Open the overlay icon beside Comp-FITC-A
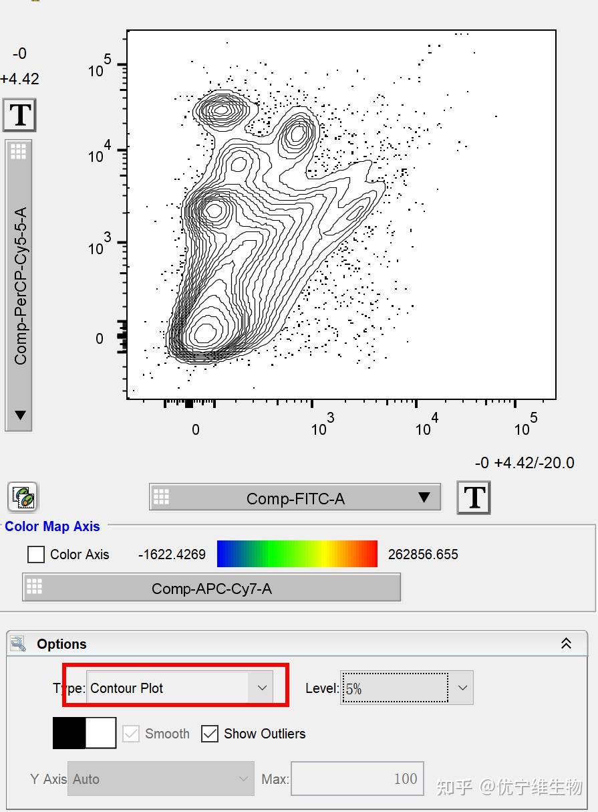The height and width of the screenshot is (812, 598). [23, 498]
